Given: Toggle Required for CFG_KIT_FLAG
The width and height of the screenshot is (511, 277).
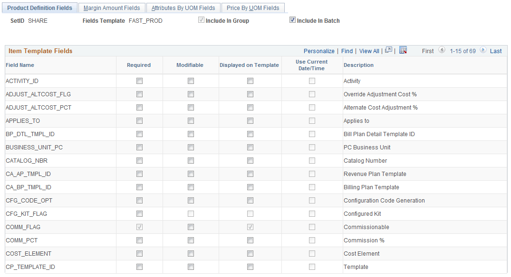Looking at the screenshot, I should 139,213.
